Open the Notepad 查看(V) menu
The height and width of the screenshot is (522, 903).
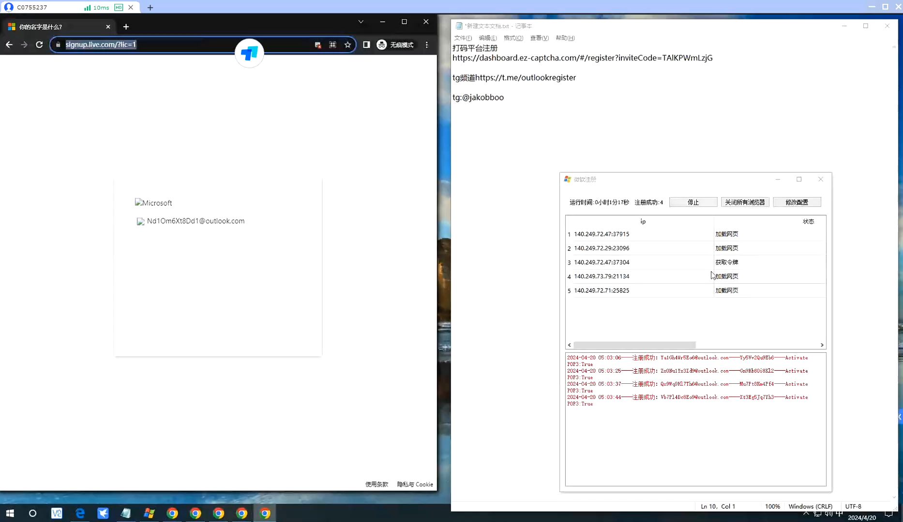(539, 38)
